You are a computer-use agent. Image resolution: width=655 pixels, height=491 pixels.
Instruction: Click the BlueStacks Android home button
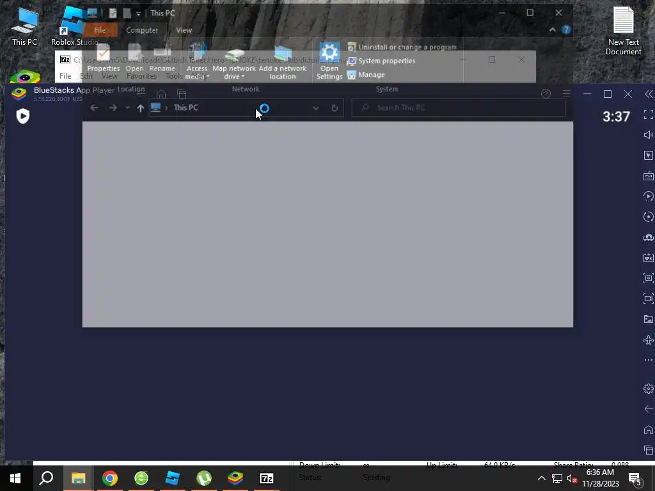[649, 430]
